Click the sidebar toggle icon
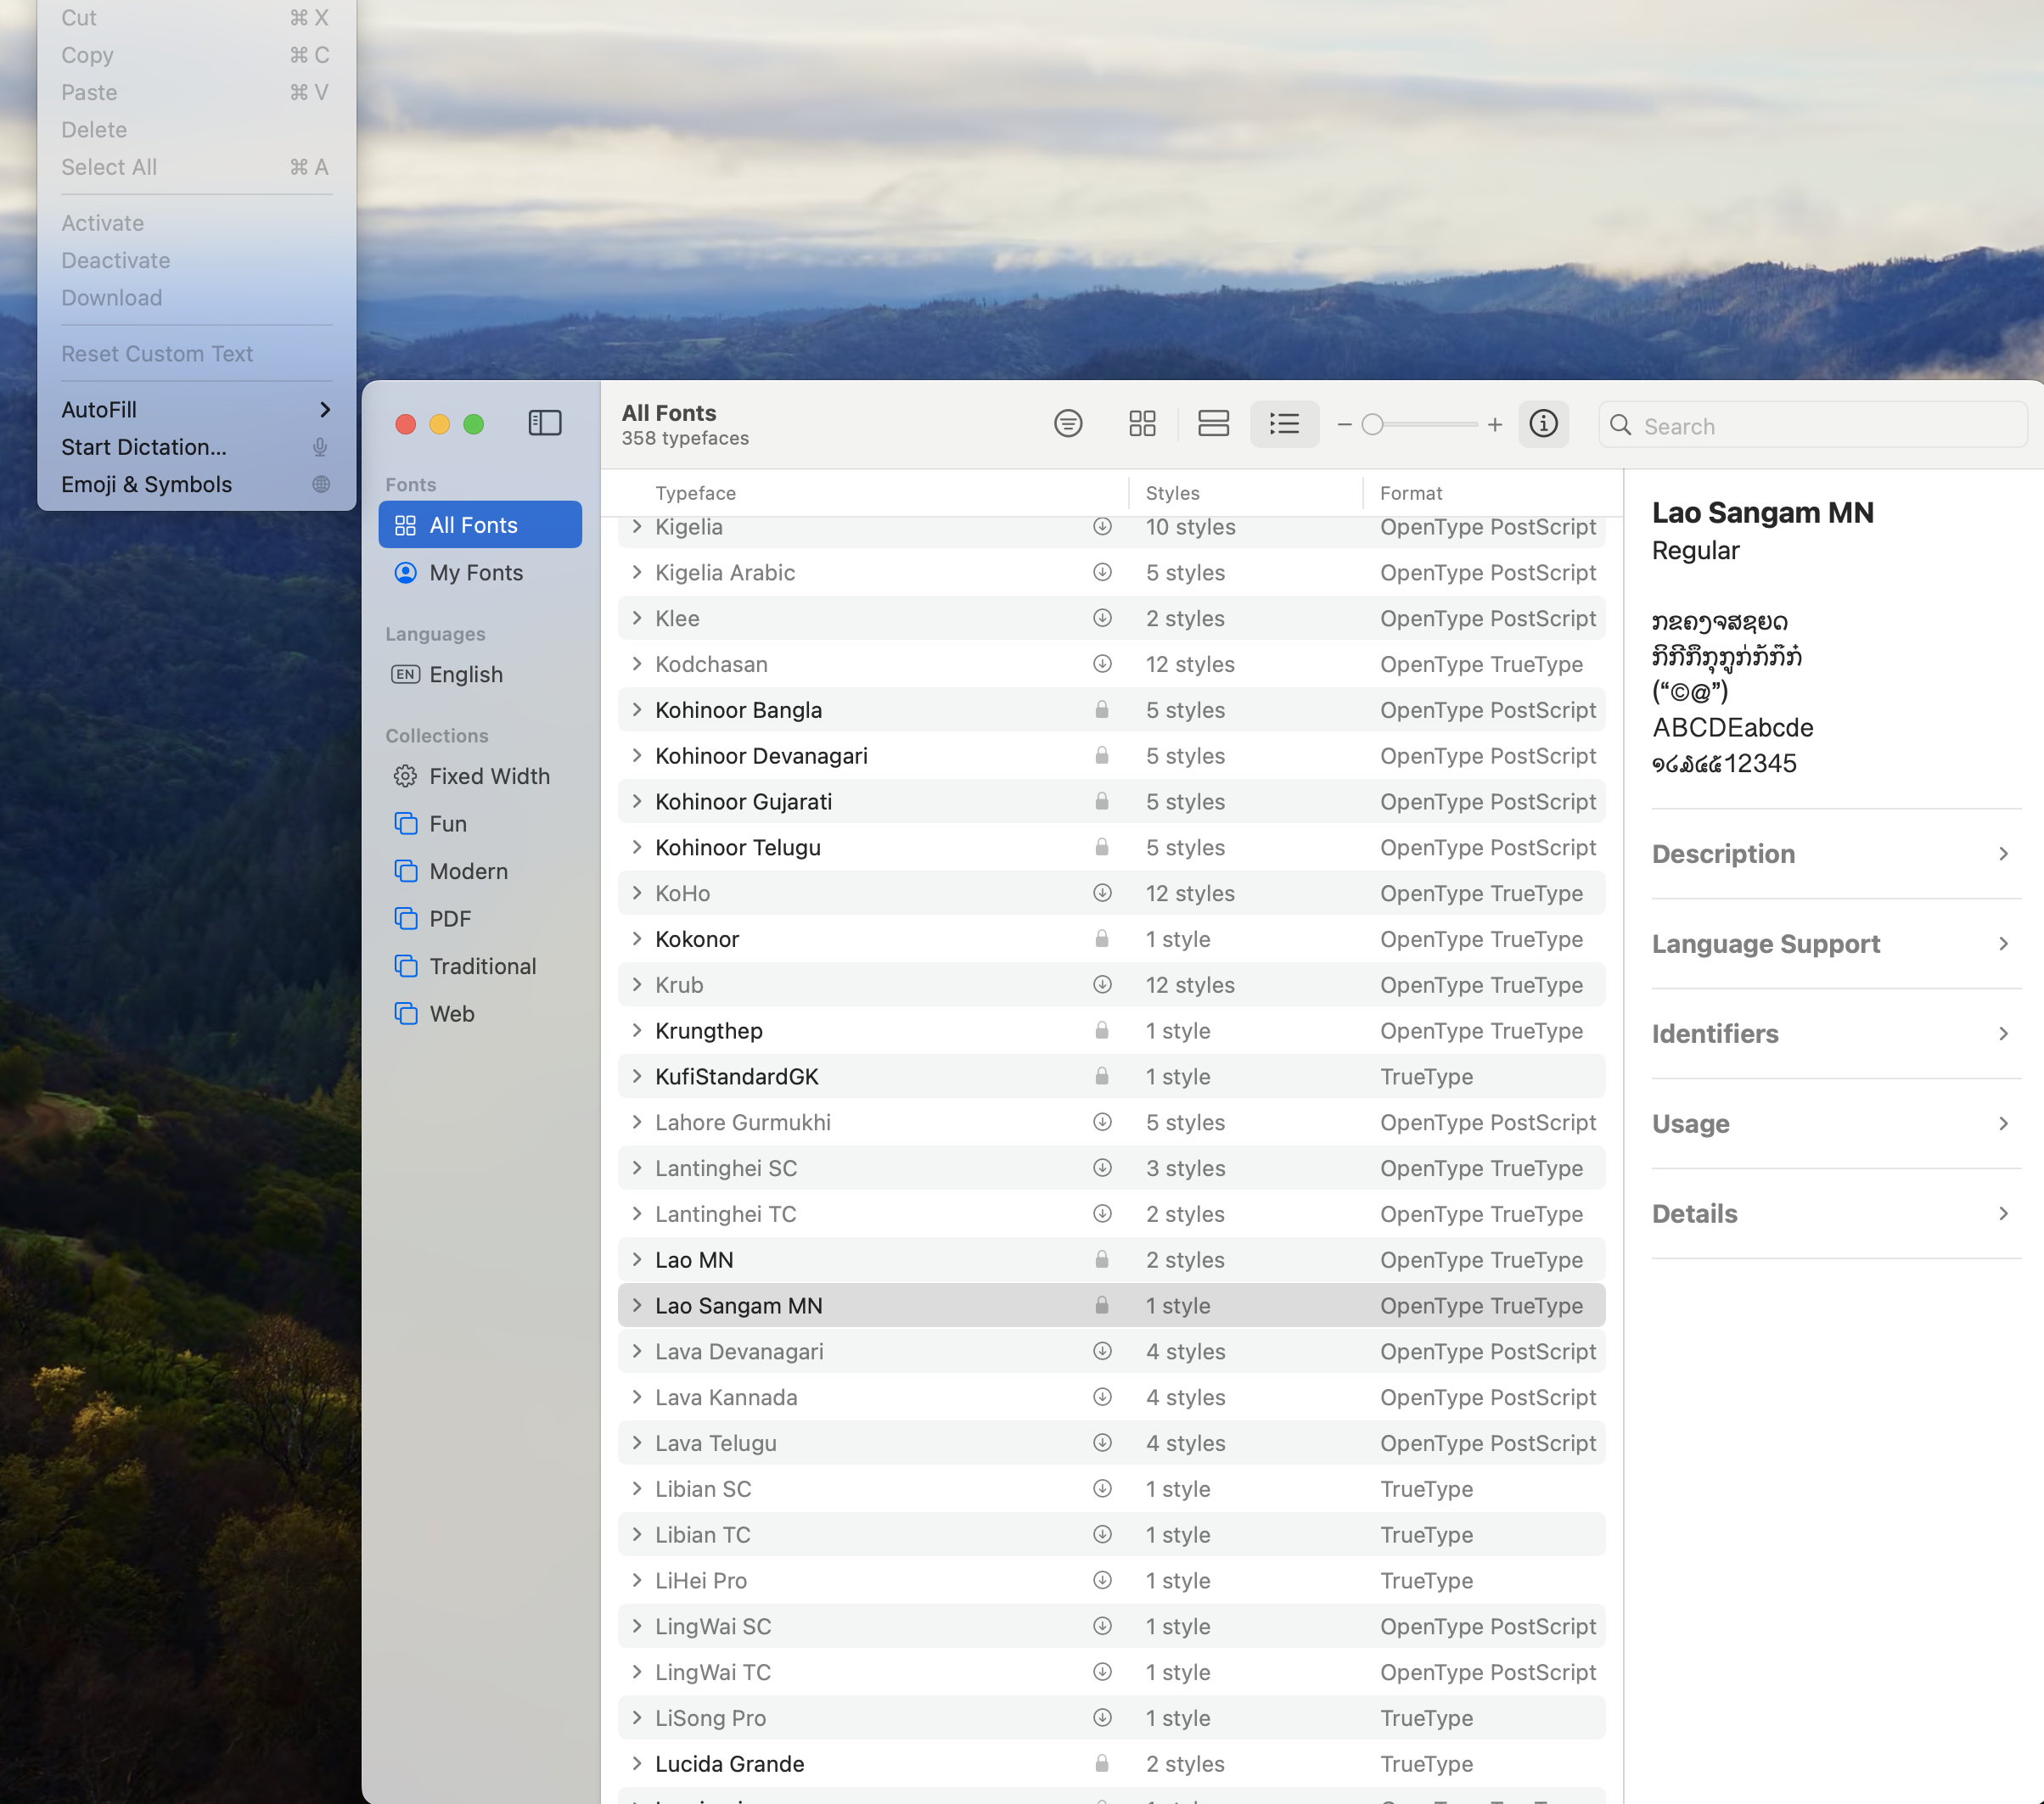The image size is (2044, 1804). [544, 423]
